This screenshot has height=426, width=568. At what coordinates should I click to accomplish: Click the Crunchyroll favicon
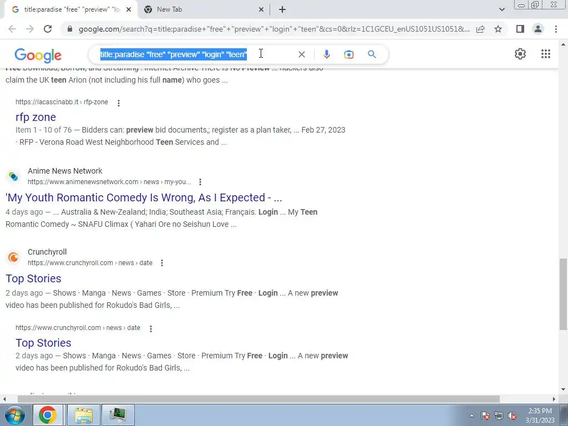pyautogui.click(x=13, y=257)
